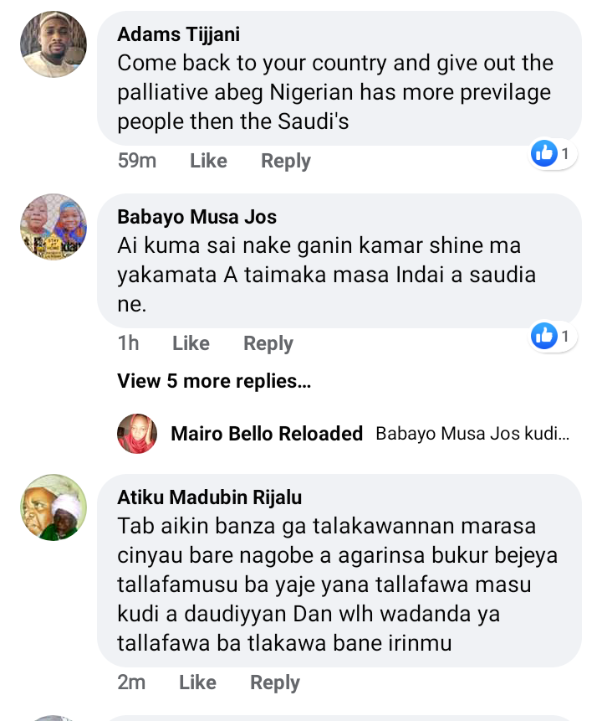
Task: Click the 59m timestamp on Adams's comment
Action: coord(136,161)
